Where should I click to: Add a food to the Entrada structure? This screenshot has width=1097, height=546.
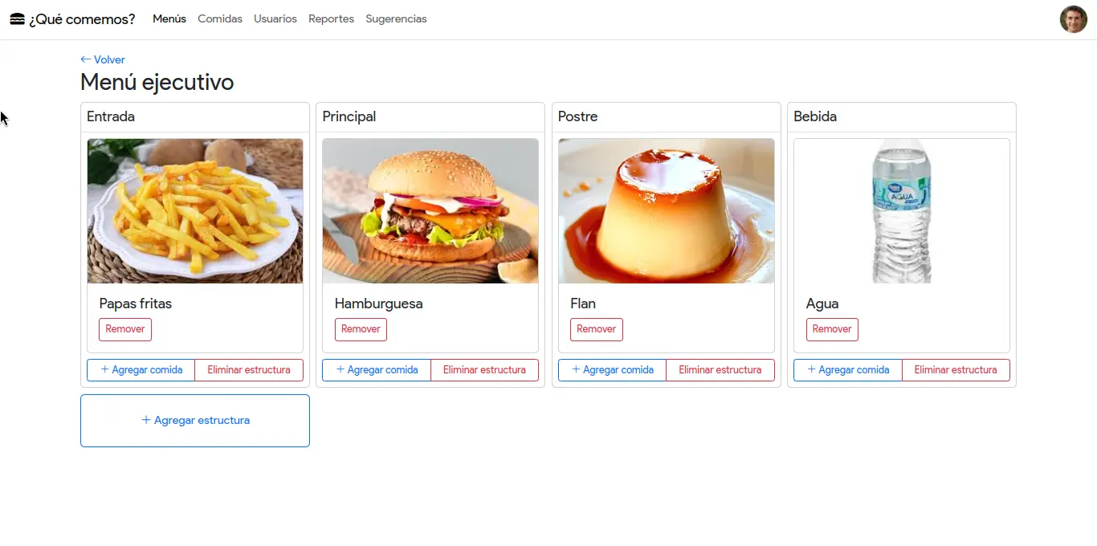tap(141, 370)
